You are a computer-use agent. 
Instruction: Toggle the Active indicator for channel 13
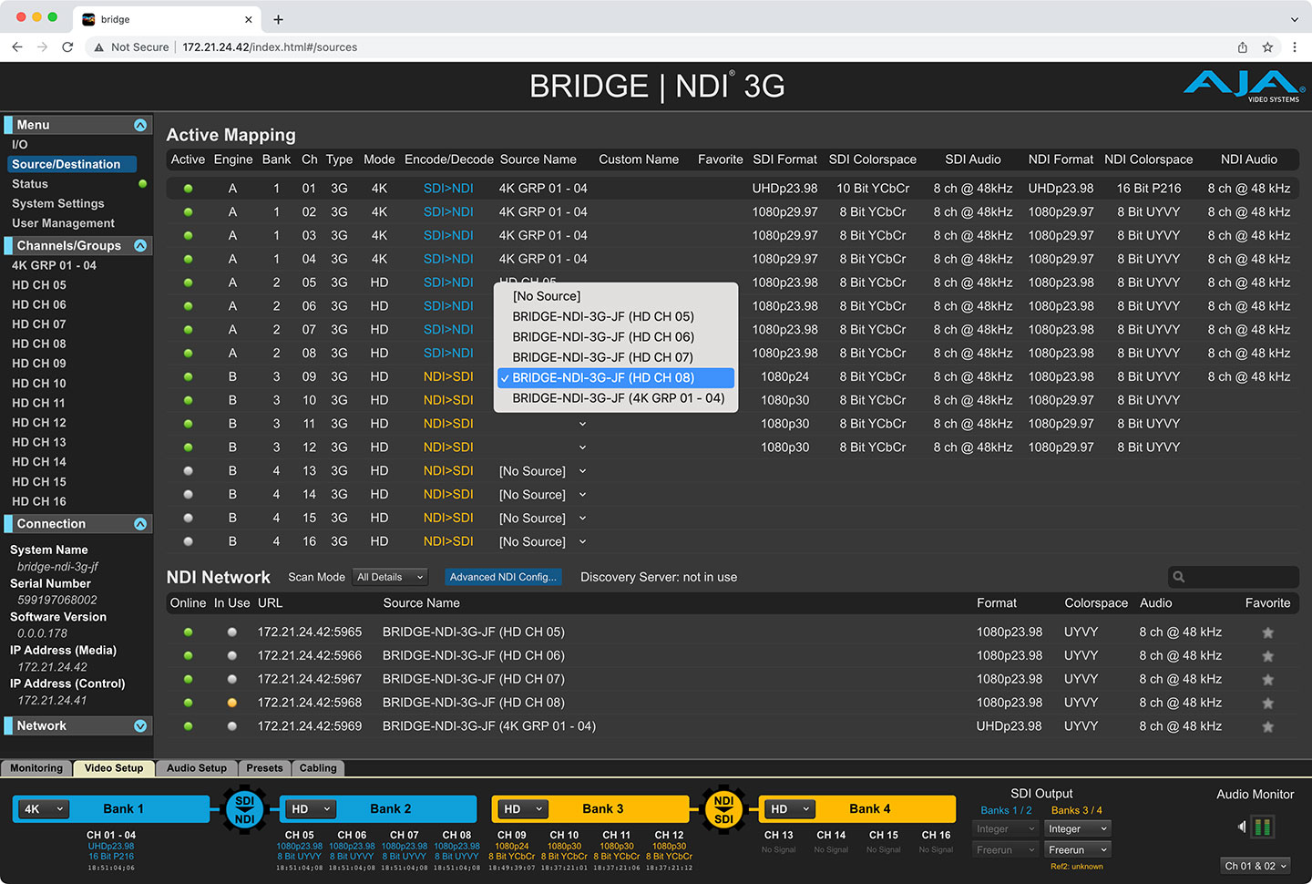[x=189, y=471]
